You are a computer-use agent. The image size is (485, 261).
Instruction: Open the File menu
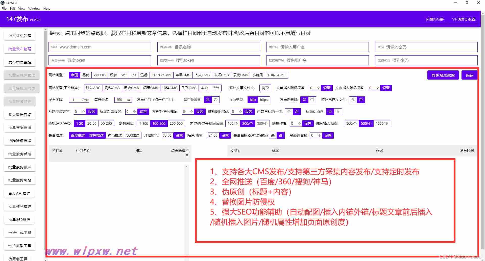[x=4, y=8]
